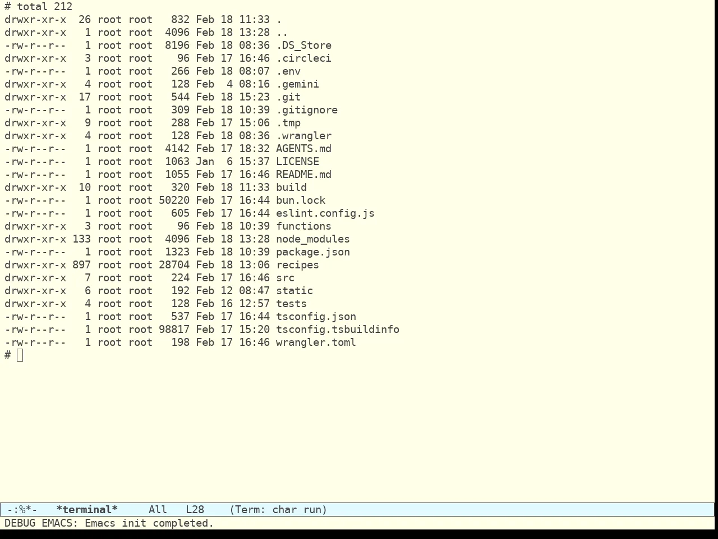This screenshot has width=718, height=539.
Task: Select the .gemini directory entry
Action: [297, 84]
